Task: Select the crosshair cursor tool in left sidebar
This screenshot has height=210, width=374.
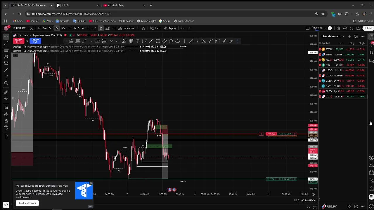Action: [6, 36]
